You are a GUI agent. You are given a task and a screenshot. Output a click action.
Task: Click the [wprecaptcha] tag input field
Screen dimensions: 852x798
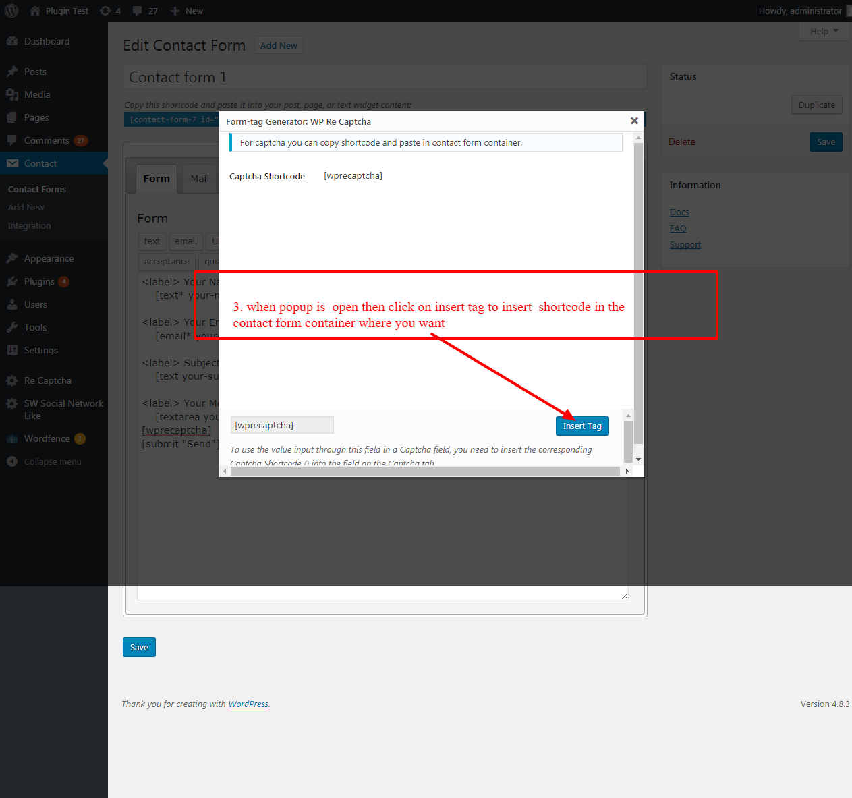pyautogui.click(x=282, y=425)
